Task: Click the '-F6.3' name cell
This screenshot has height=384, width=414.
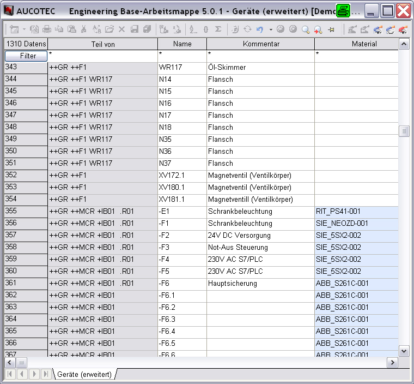Action: point(182,320)
